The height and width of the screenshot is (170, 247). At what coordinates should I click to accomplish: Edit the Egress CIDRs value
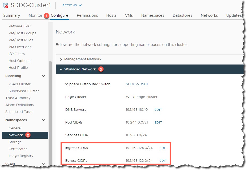pos(163,161)
